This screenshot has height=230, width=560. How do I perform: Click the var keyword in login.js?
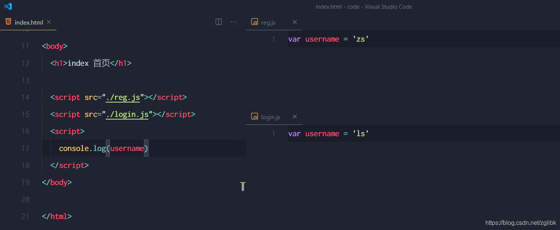click(294, 134)
